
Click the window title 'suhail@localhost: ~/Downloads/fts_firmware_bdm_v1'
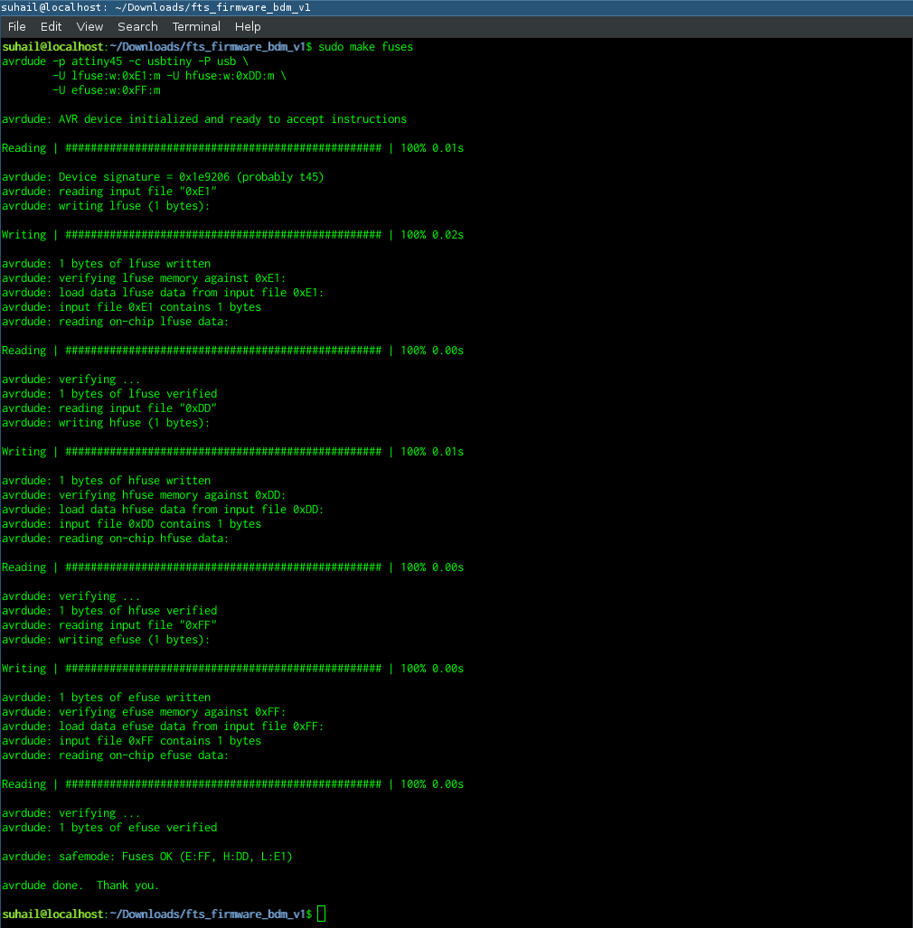click(x=155, y=8)
